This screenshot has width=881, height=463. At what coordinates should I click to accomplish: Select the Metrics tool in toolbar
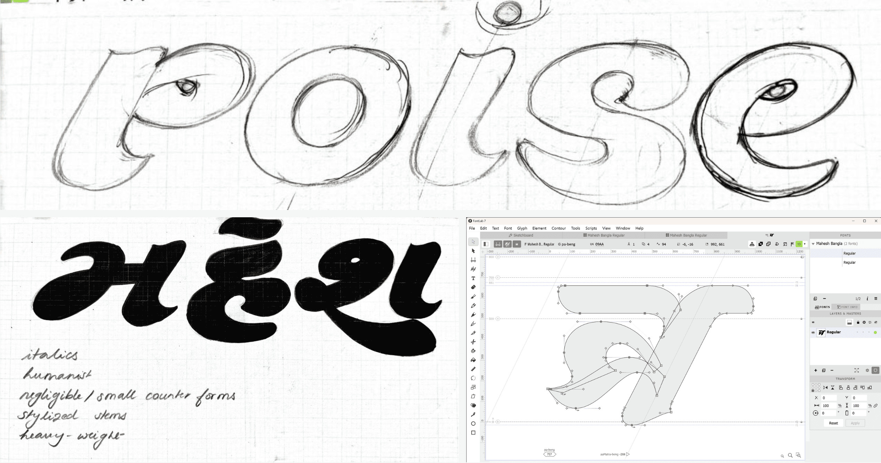pyautogui.click(x=473, y=260)
